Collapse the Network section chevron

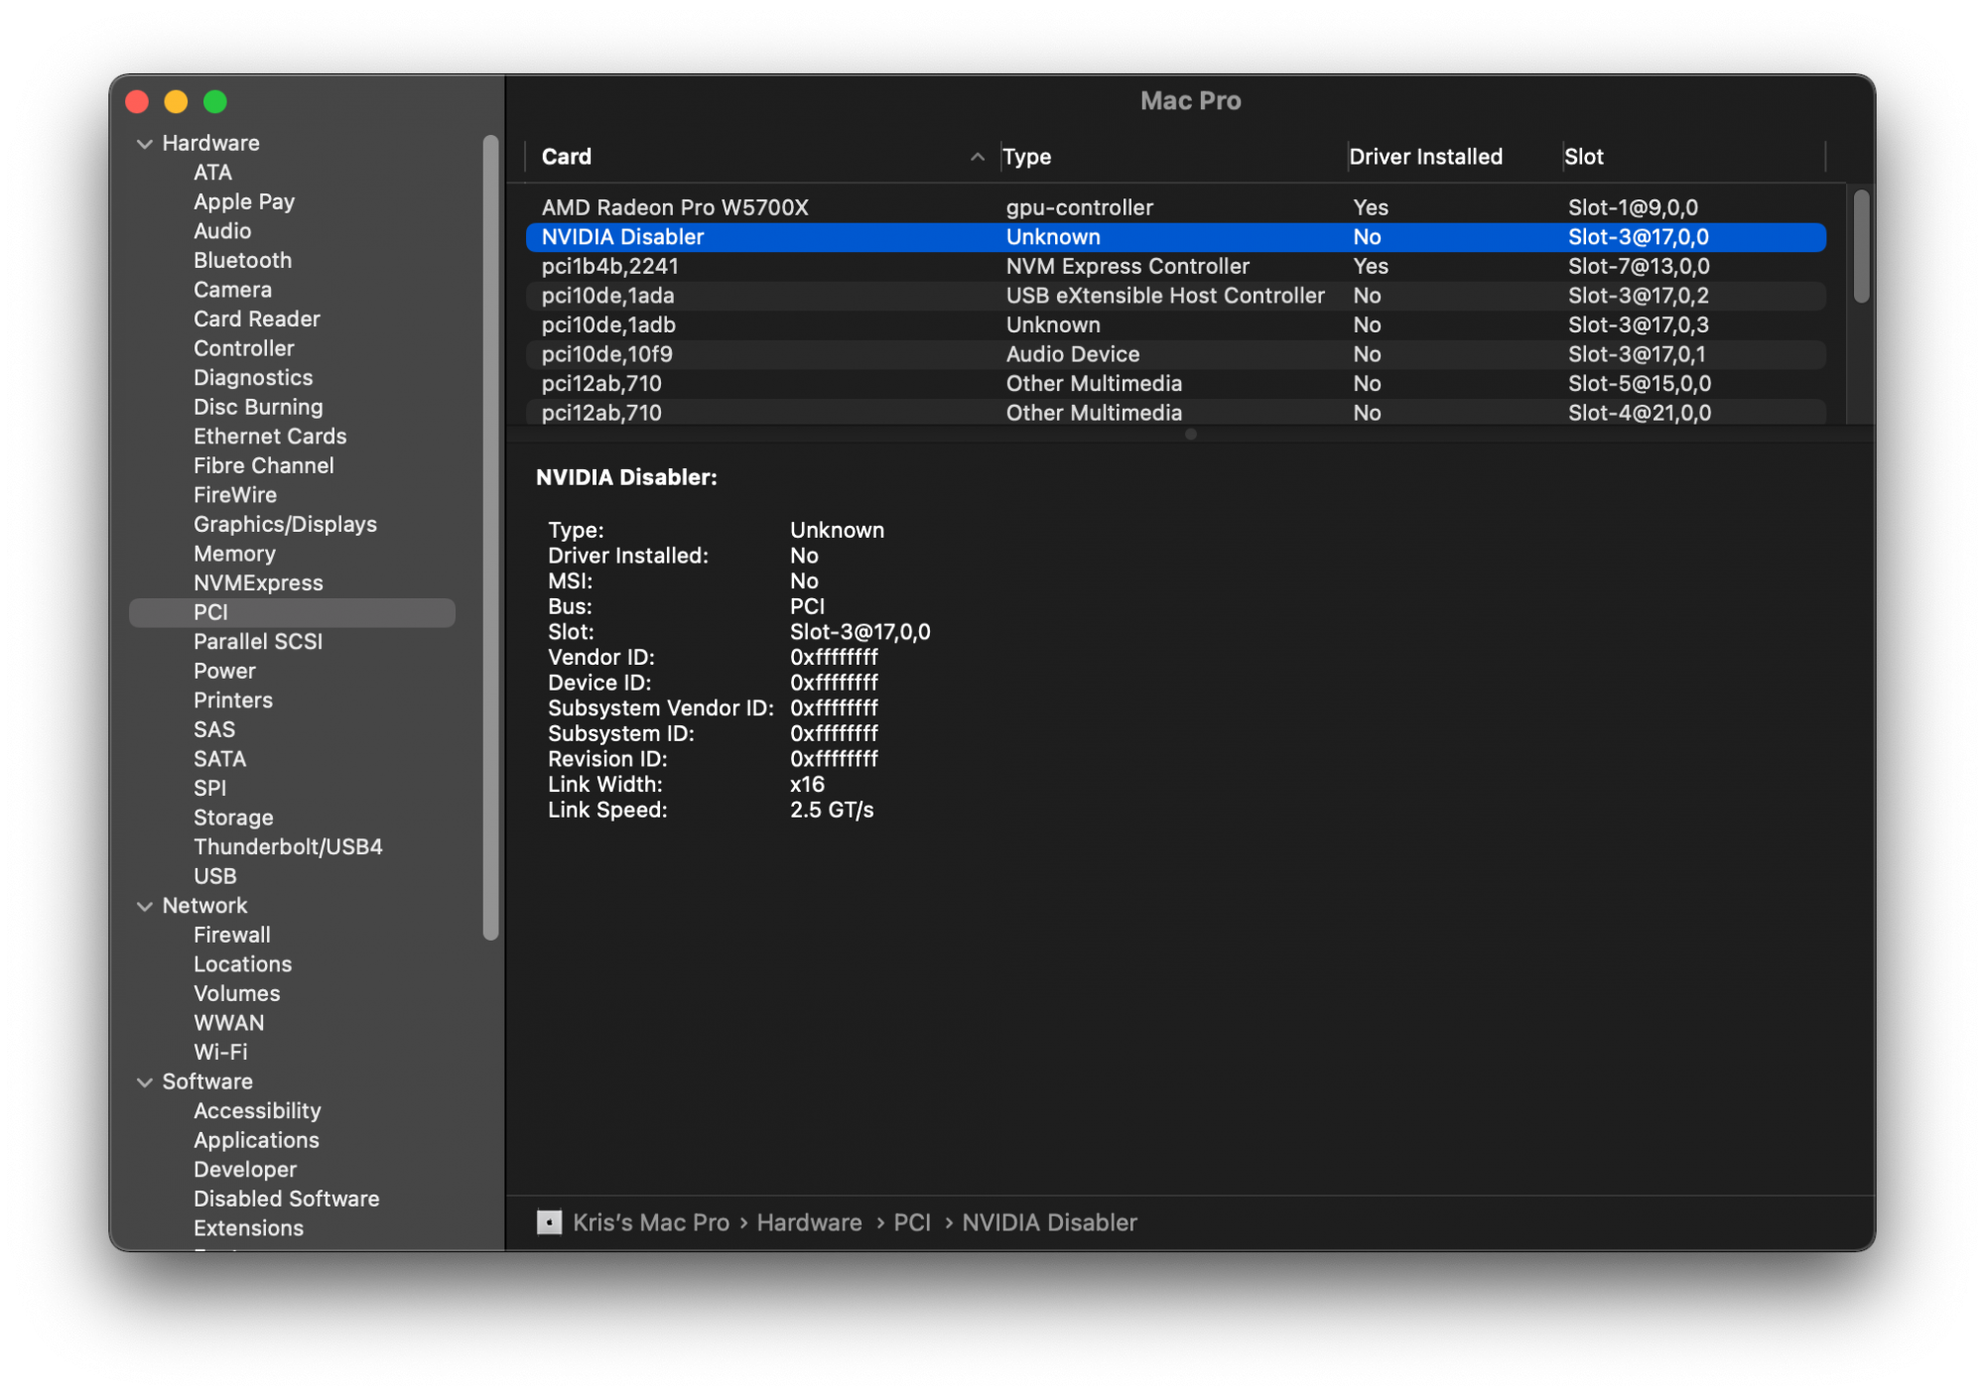[x=145, y=906]
